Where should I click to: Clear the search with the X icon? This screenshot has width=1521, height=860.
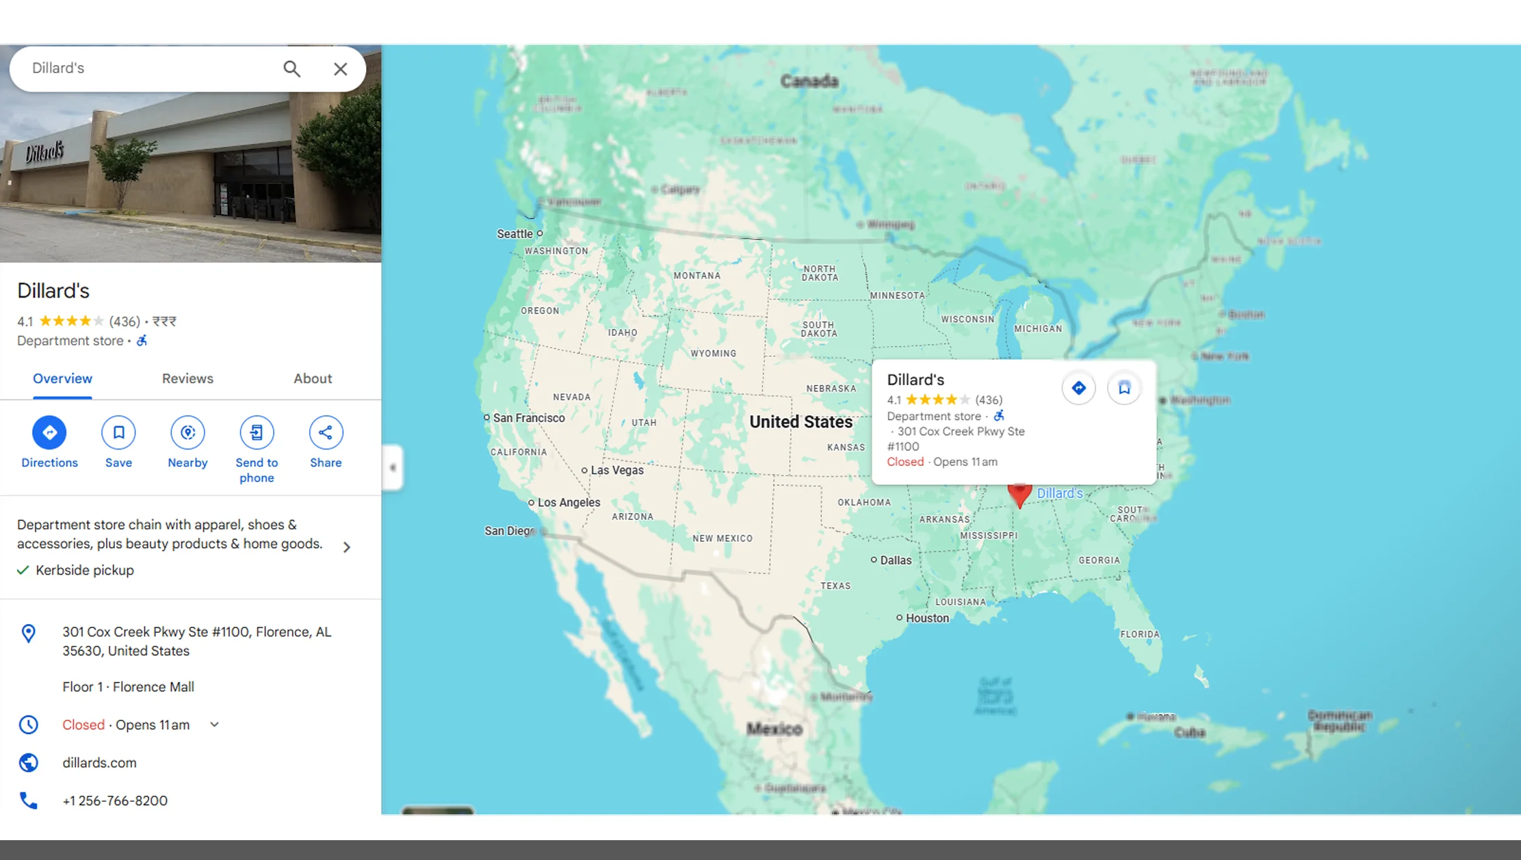coord(340,68)
